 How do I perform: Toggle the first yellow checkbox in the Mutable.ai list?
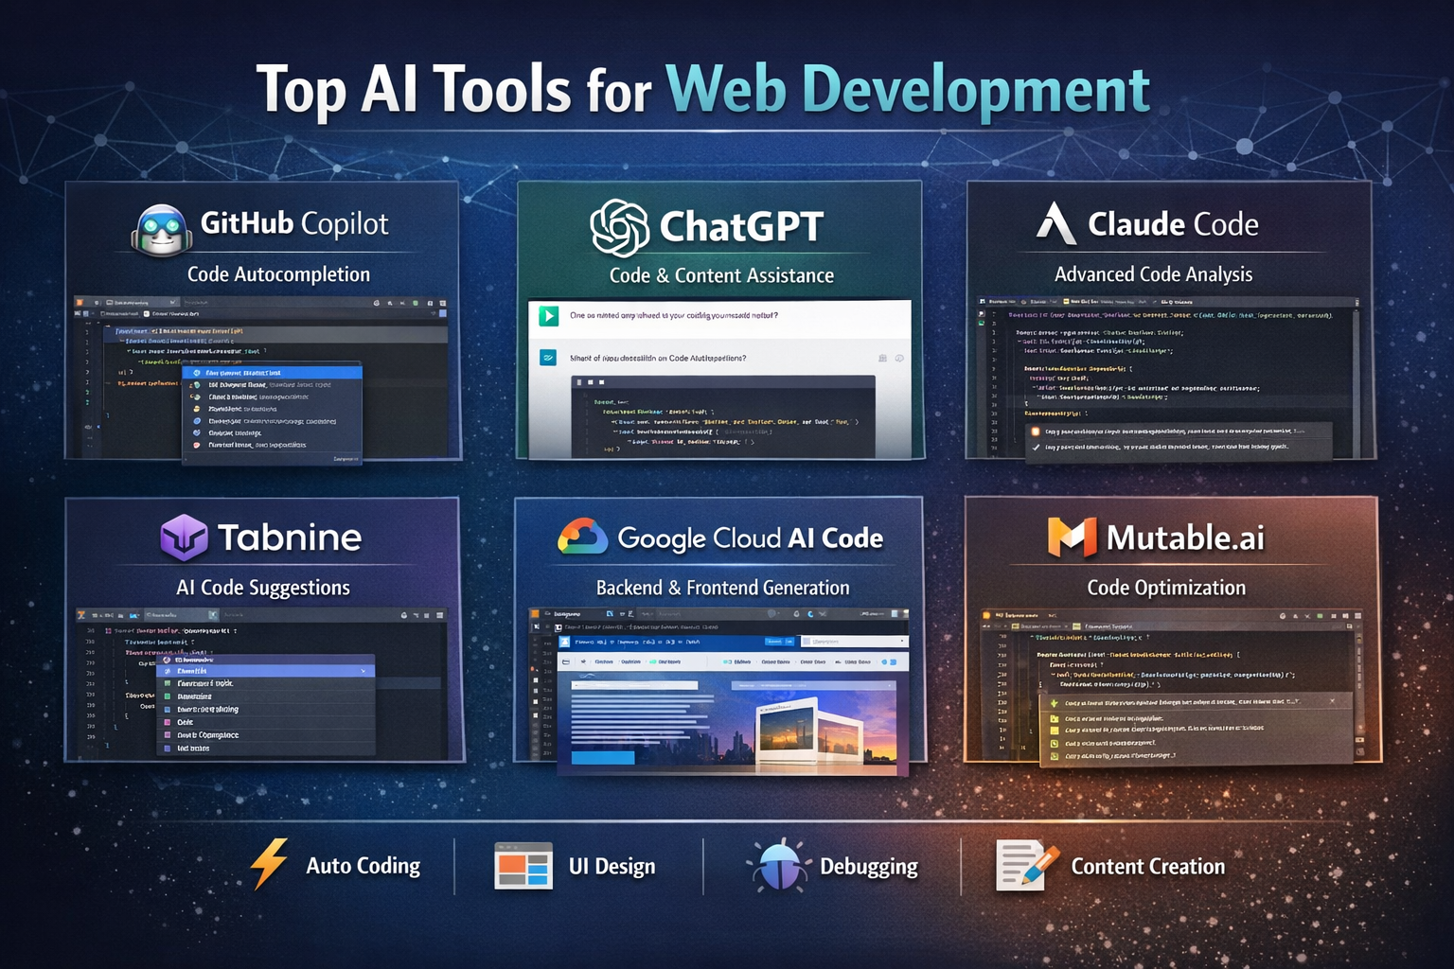1055,718
